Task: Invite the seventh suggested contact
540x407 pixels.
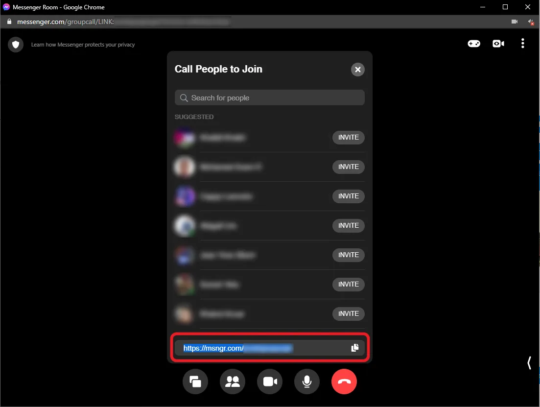Action: [348, 313]
